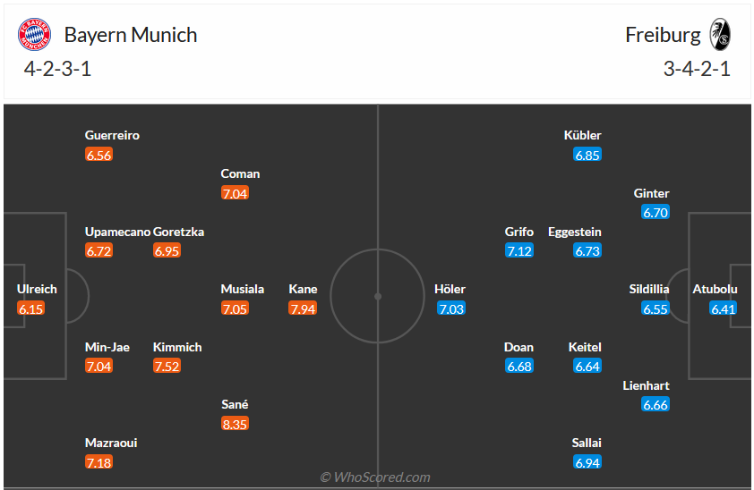
Task: Click Höler's 7.03 rating badge
Action: (x=451, y=308)
